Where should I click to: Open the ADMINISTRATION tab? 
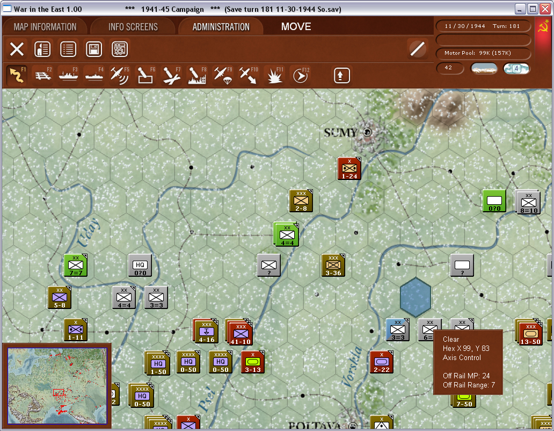pyautogui.click(x=221, y=27)
